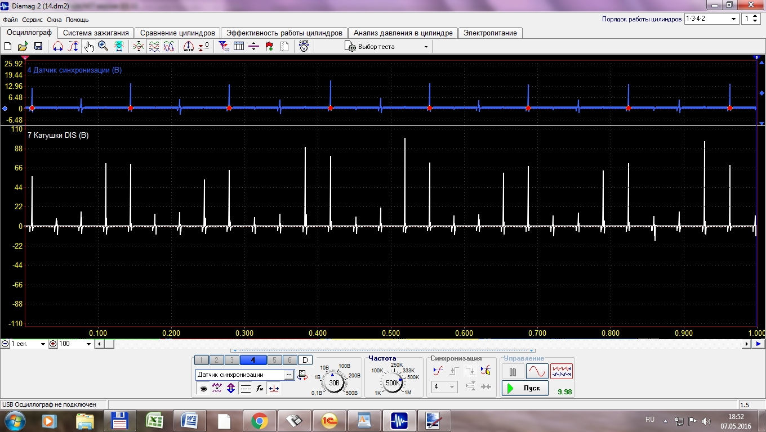The height and width of the screenshot is (432, 766).
Task: Start acquisition with the Пуск button
Action: point(525,388)
